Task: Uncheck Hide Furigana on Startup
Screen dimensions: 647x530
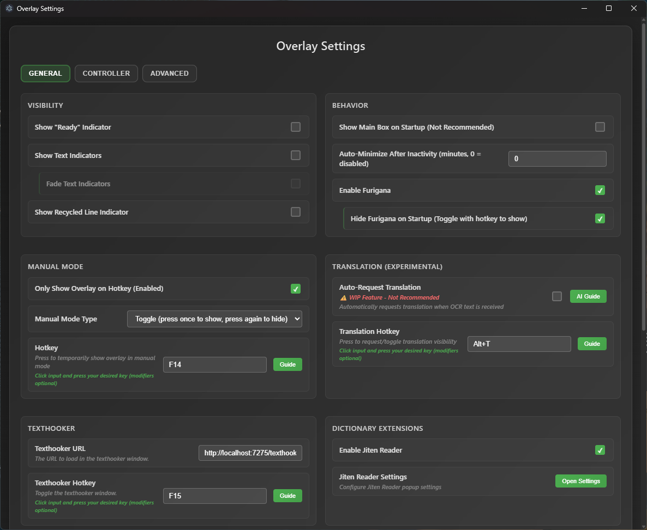Action: click(600, 218)
